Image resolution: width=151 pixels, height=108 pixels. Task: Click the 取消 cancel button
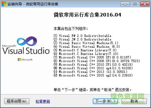pyautogui.click(x=134, y=101)
